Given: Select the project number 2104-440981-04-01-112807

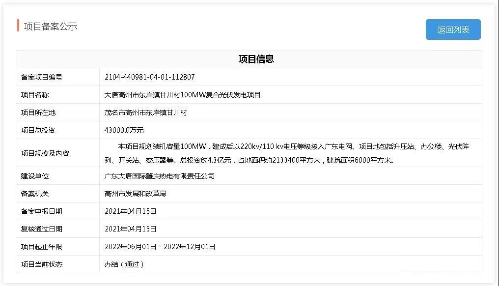Looking at the screenshot, I should 150,77.
